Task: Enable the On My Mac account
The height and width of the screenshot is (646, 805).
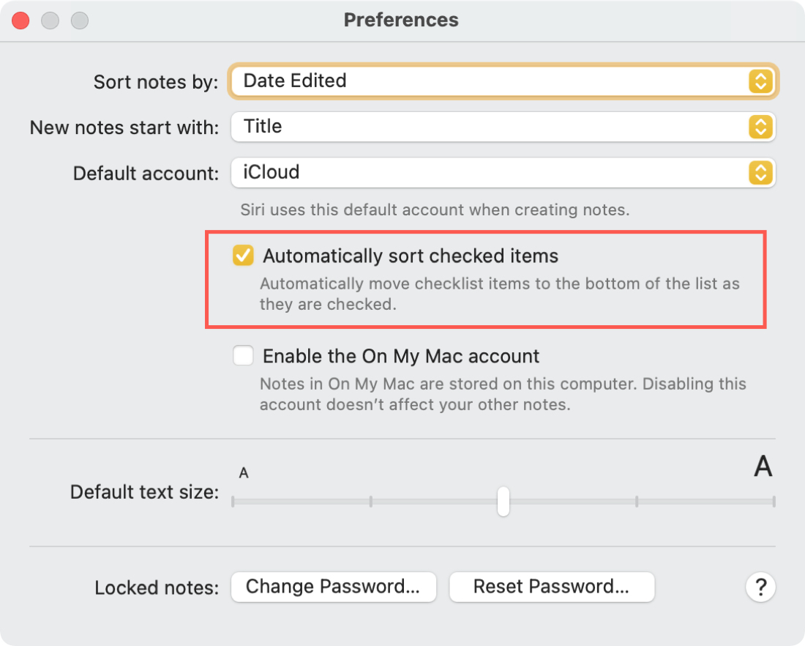Action: [242, 355]
